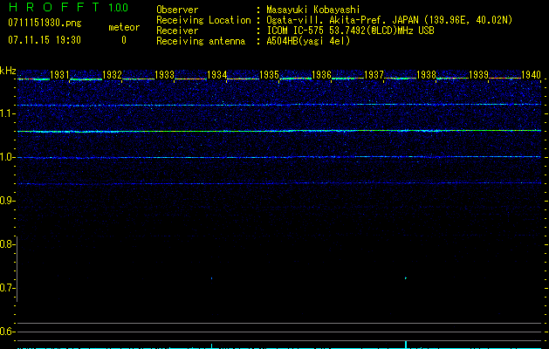This screenshot has width=549, height=349.
Task: Click the meteor count label
Action: 123,28
